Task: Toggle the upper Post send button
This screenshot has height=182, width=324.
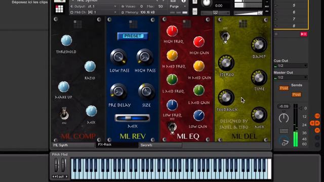Action: coord(284,88)
